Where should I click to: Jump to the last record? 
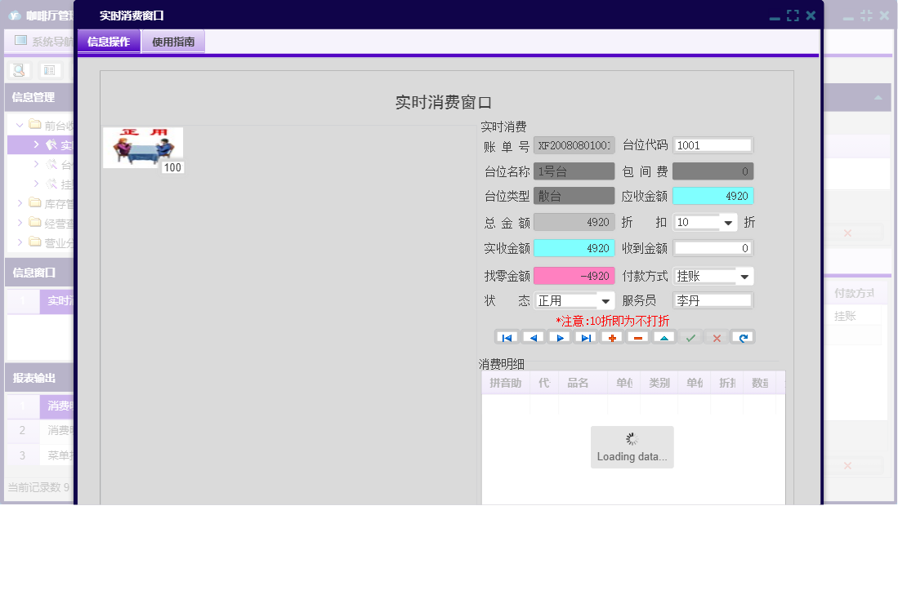586,336
